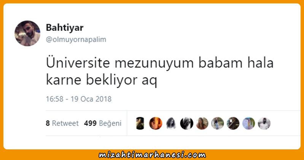Select the curly-haired woman liker avatar
Viewport: 304px width, 160px height.
171,123
